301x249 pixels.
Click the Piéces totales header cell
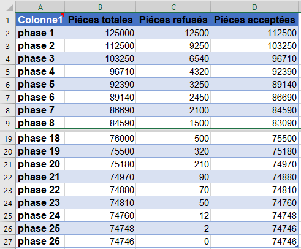[100, 20]
